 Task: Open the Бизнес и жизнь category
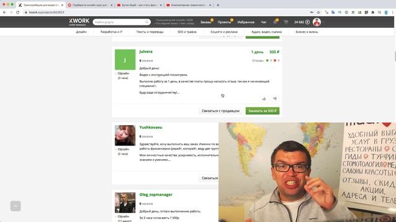[x=307, y=32]
